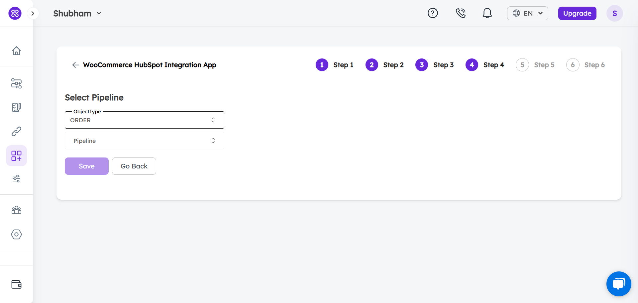Viewport: 638px width, 303px height.
Task: Open the Pipeline dropdown
Action: [145, 141]
